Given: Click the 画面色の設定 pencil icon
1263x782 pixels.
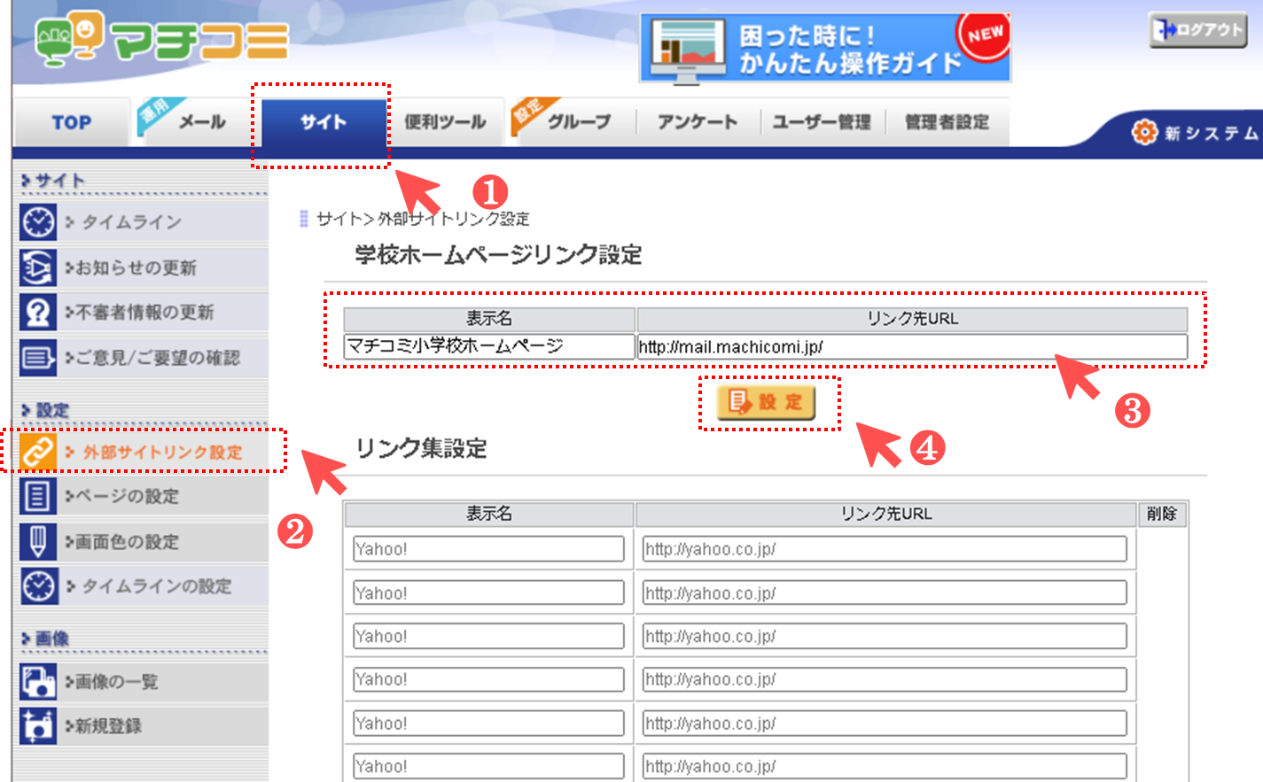Looking at the screenshot, I should click(x=38, y=541).
